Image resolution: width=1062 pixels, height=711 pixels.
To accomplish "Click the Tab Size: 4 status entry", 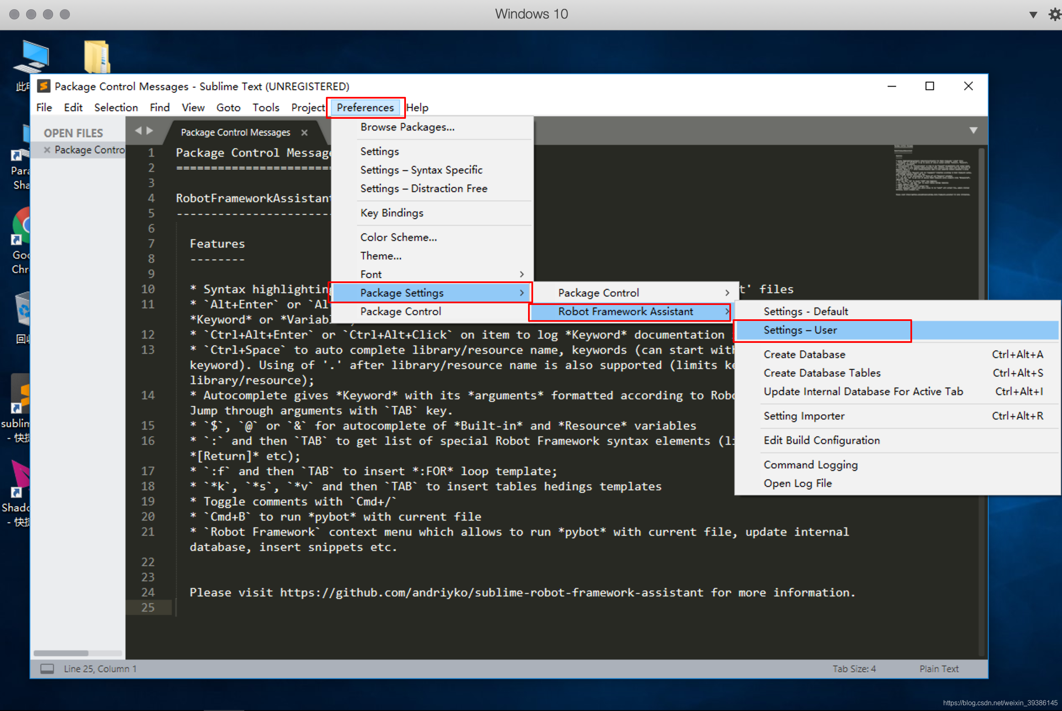I will [x=854, y=669].
